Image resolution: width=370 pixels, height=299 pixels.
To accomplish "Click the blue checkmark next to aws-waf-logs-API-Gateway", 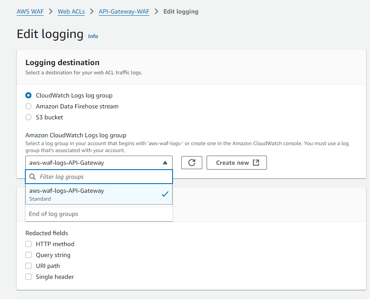I will tap(165, 194).
